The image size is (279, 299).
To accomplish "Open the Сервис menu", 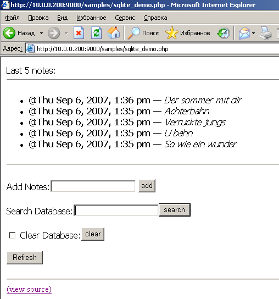I will (125, 18).
